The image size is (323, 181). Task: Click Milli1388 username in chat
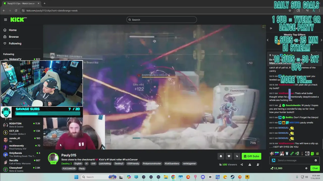tap(294, 123)
